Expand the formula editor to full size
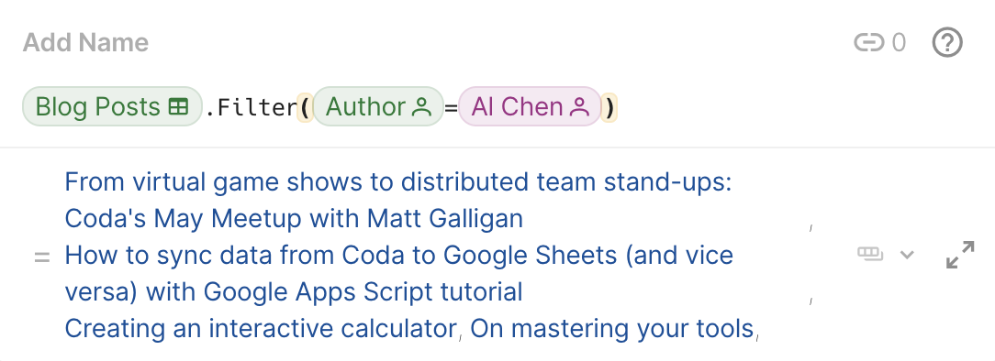The height and width of the screenshot is (361, 995). 960,255
